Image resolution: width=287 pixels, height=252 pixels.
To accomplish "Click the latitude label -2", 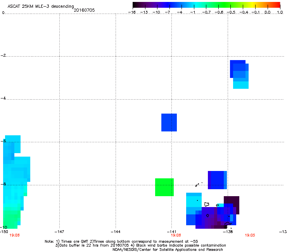I will 3,55.
